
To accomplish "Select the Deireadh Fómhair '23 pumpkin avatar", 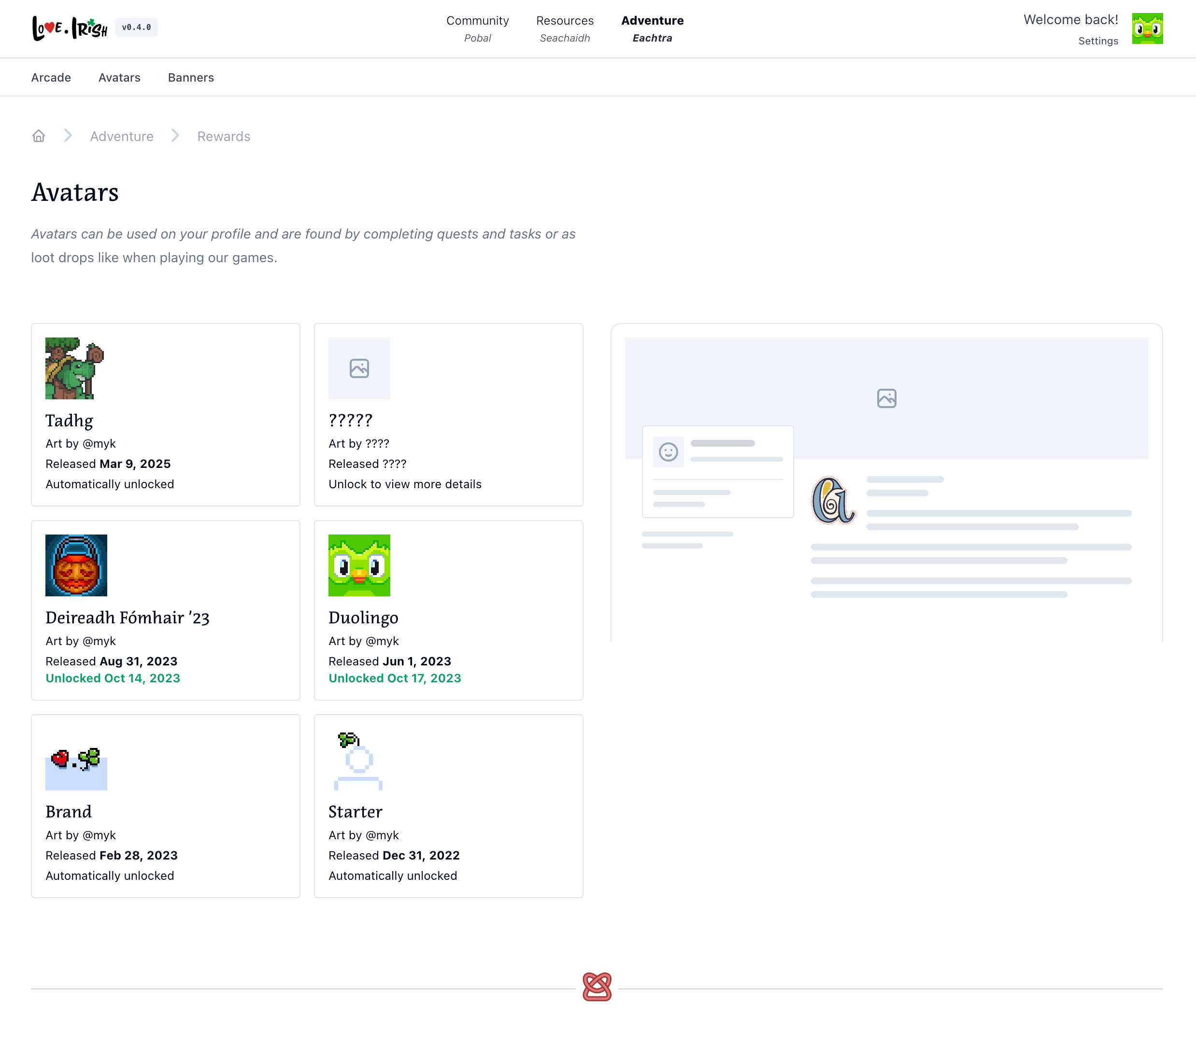I will [x=76, y=565].
